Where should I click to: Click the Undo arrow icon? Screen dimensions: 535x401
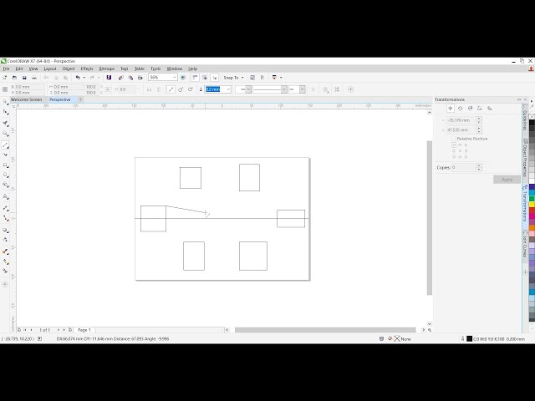pyautogui.click(x=78, y=78)
